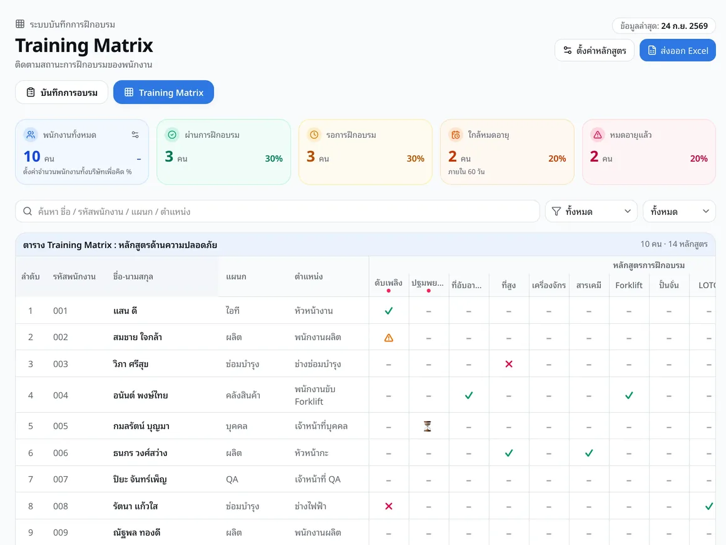Select employee name ธนกร วงศ์สว่าง

click(140, 454)
